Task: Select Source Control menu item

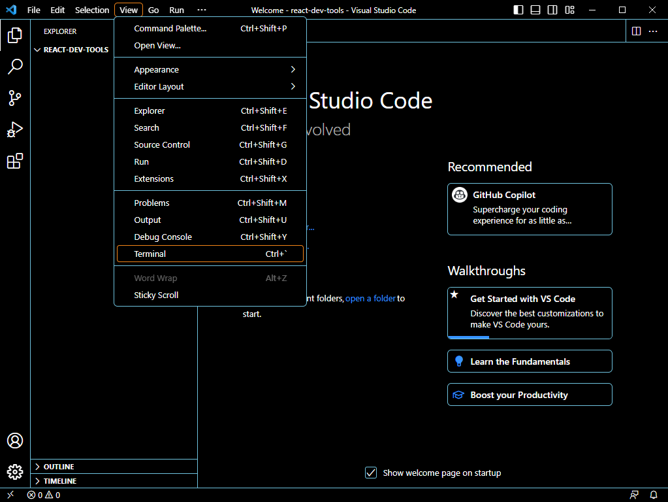Action: [x=210, y=145]
